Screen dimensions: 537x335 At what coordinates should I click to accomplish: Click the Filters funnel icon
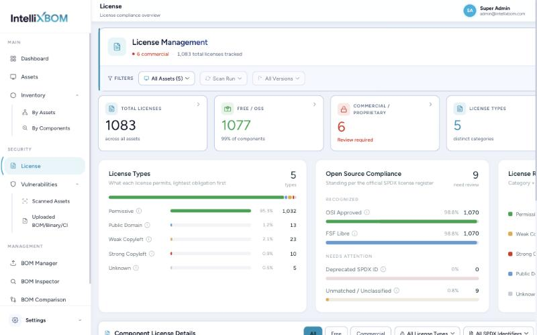pyautogui.click(x=110, y=79)
